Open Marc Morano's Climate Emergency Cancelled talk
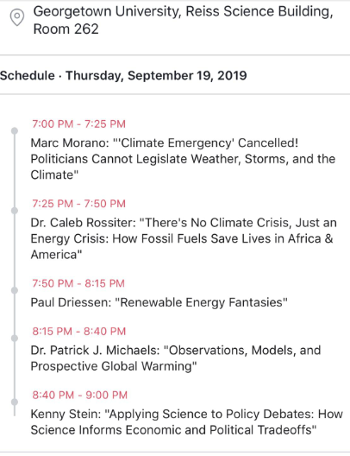350x456 pixels. [x=183, y=159]
